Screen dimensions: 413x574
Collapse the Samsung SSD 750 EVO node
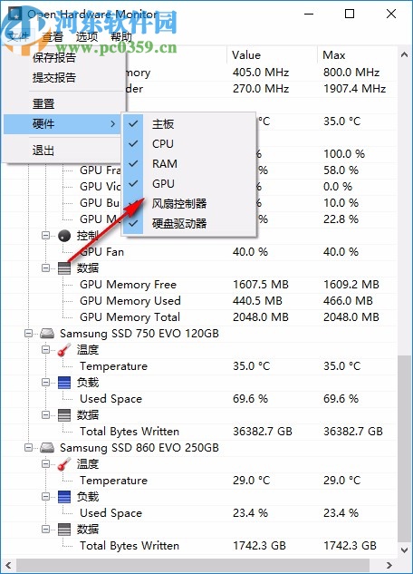click(x=28, y=334)
